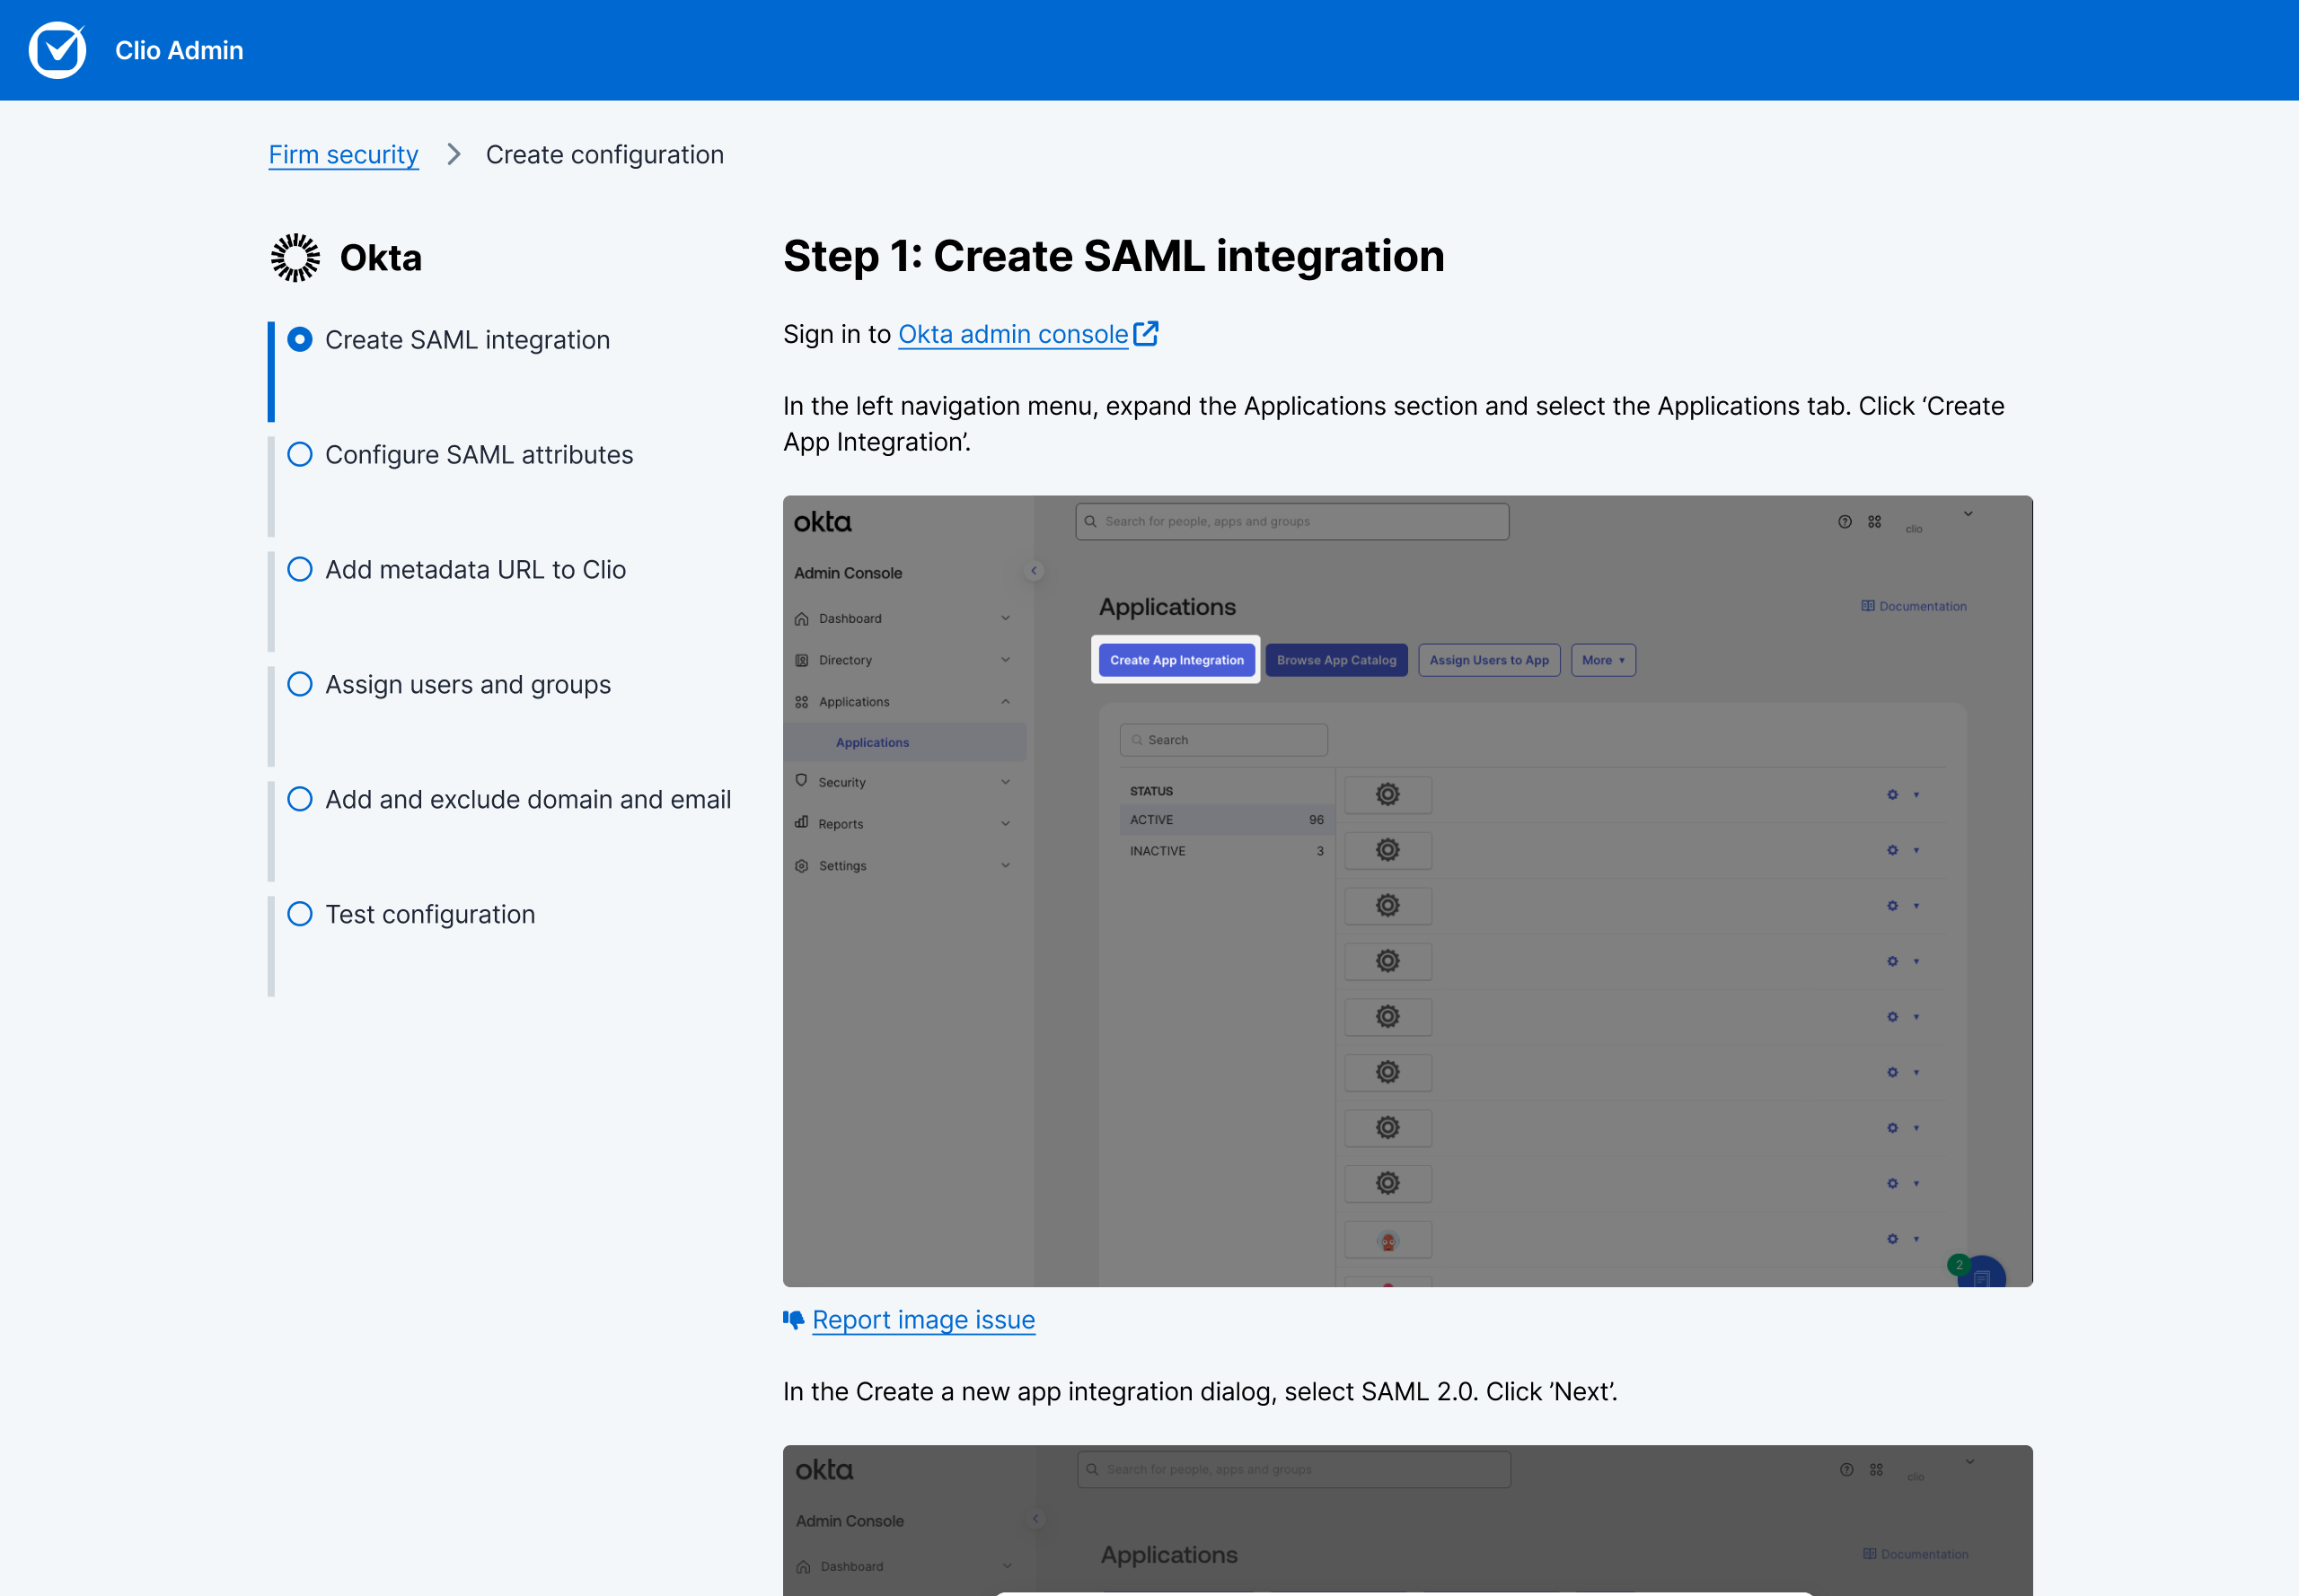Select the Add metadata URL to Clio radio

tap(299, 570)
